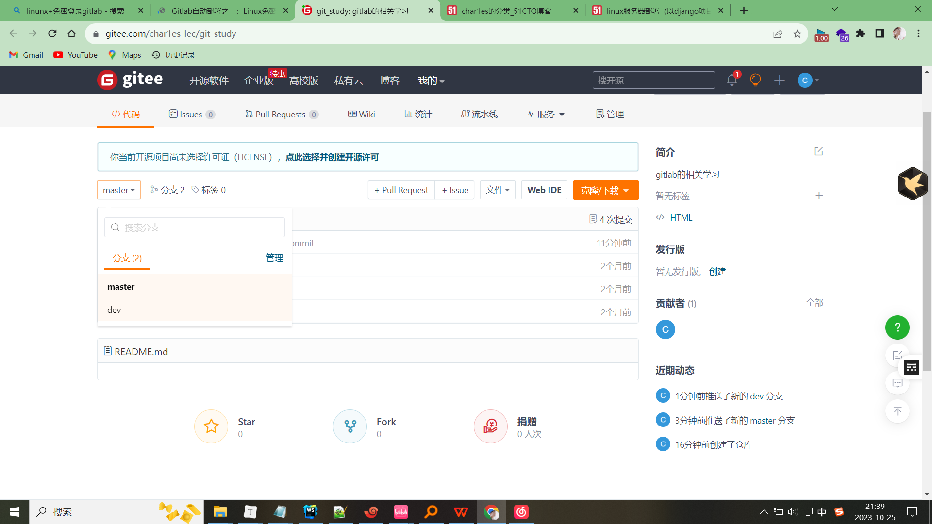The image size is (932, 524).
Task: Click 点此选择并创建开源许可 license link
Action: point(332,157)
